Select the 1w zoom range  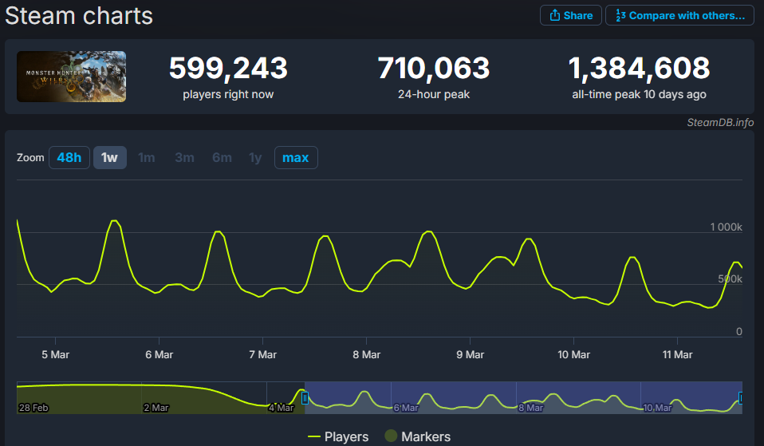point(109,157)
